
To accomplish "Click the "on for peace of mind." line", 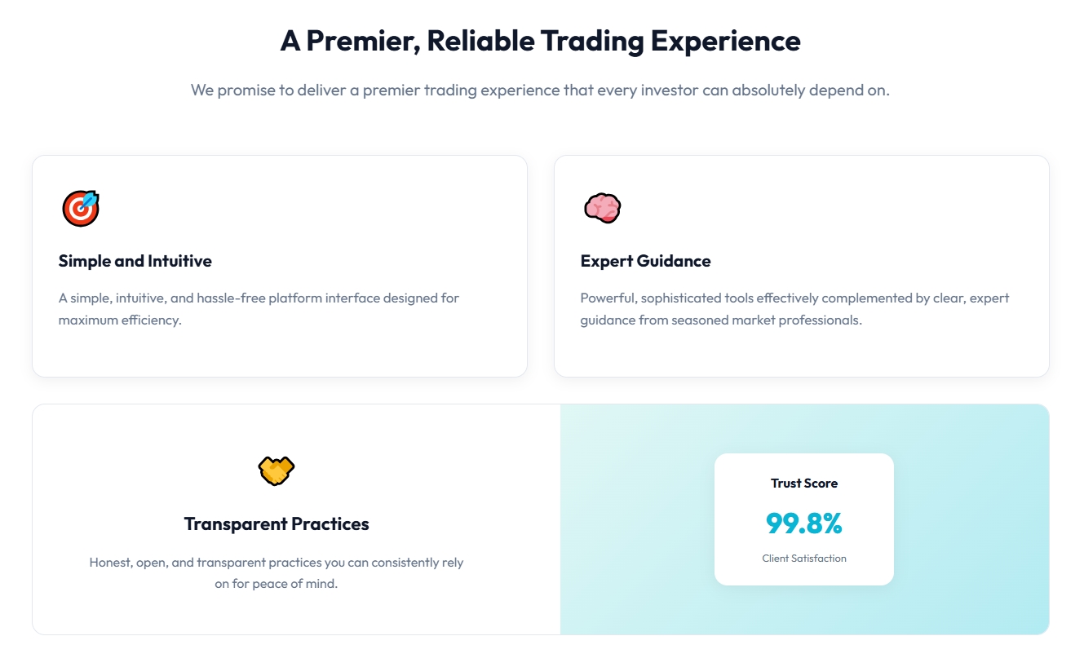I will tap(276, 584).
